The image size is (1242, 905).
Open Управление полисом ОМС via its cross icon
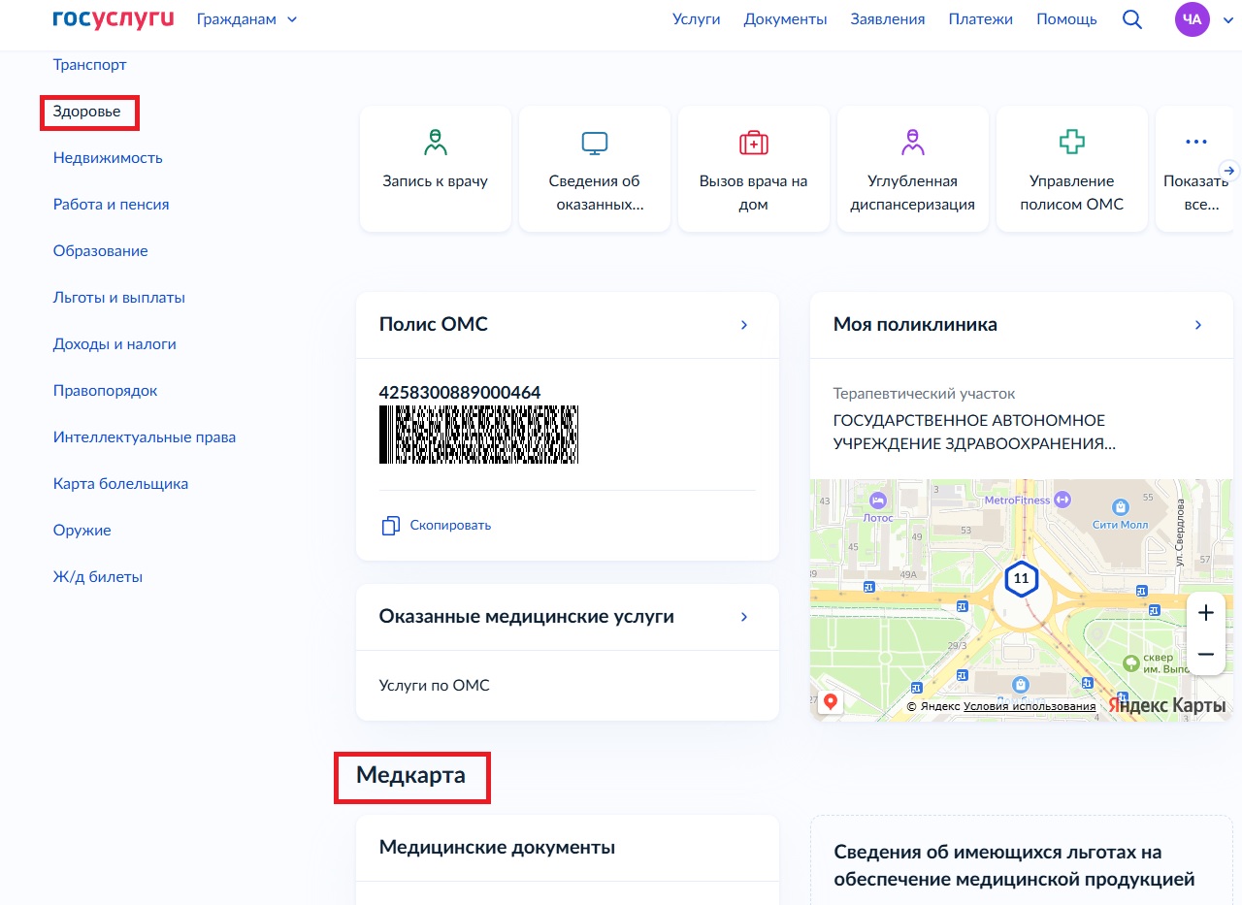click(1071, 142)
